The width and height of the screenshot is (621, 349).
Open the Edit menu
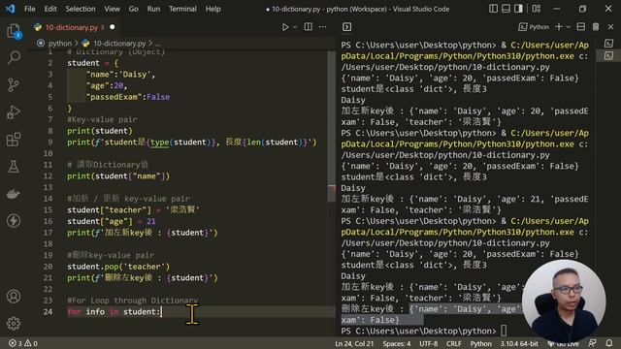[x=50, y=9]
